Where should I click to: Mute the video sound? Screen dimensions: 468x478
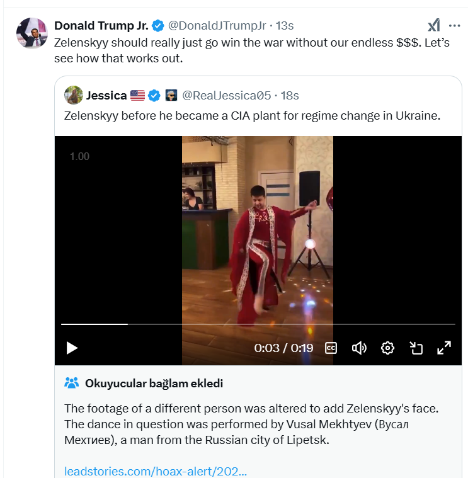click(359, 348)
